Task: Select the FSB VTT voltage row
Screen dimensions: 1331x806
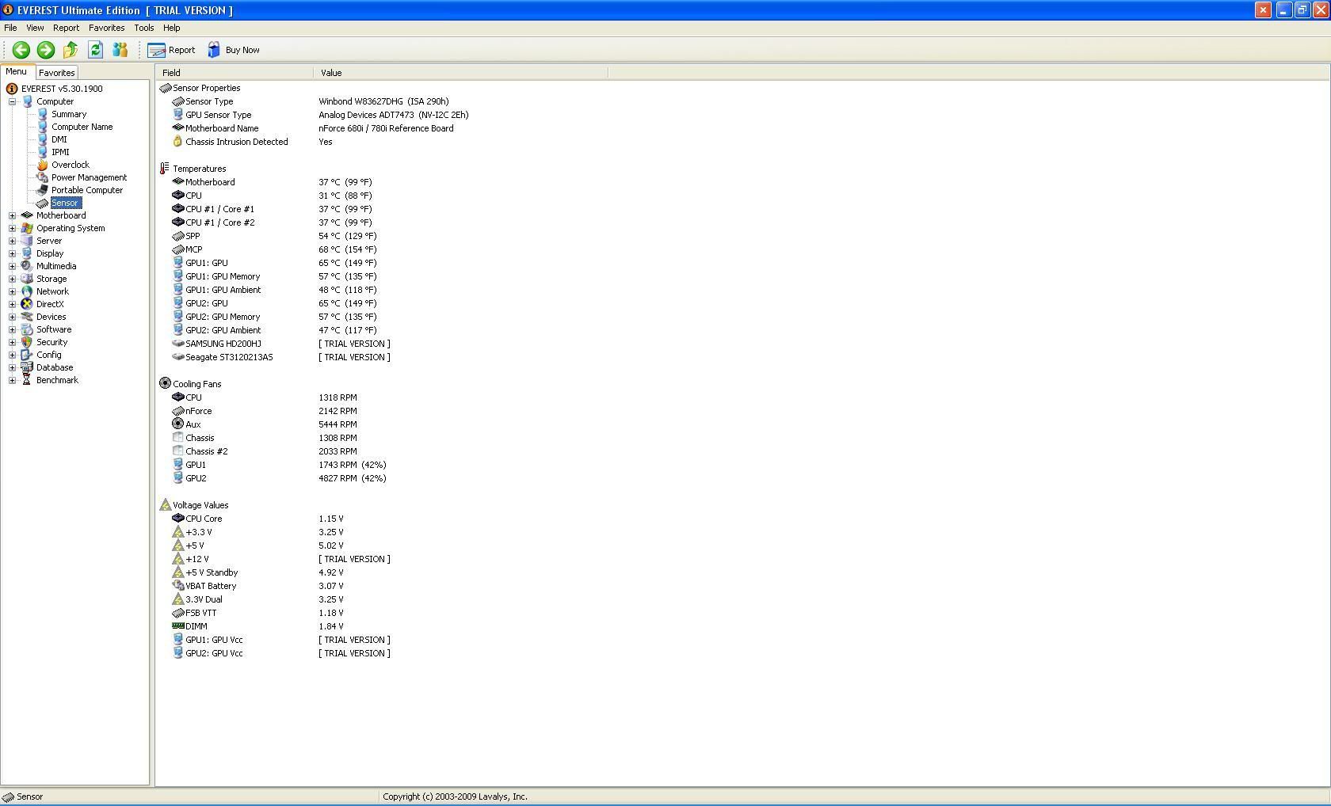Action: point(258,613)
